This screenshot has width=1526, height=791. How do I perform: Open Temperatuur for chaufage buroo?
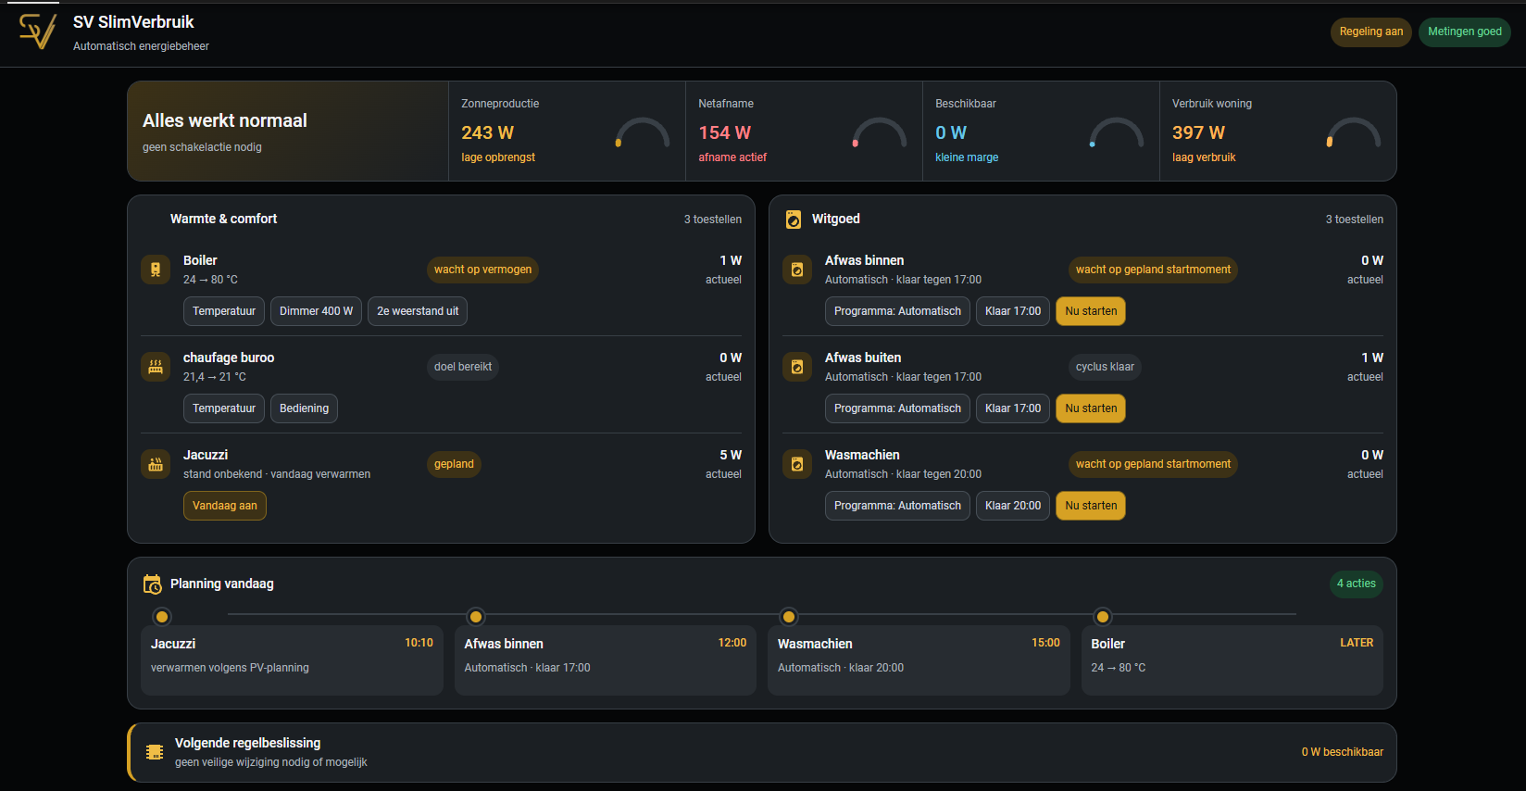pos(224,408)
